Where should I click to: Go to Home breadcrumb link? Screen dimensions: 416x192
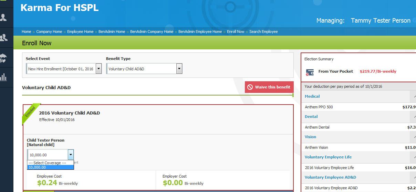point(26,32)
